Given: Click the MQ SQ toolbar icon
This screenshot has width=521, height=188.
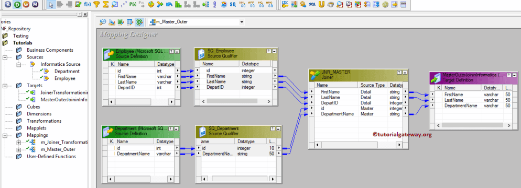Looking at the screenshot, I should point(261,4).
